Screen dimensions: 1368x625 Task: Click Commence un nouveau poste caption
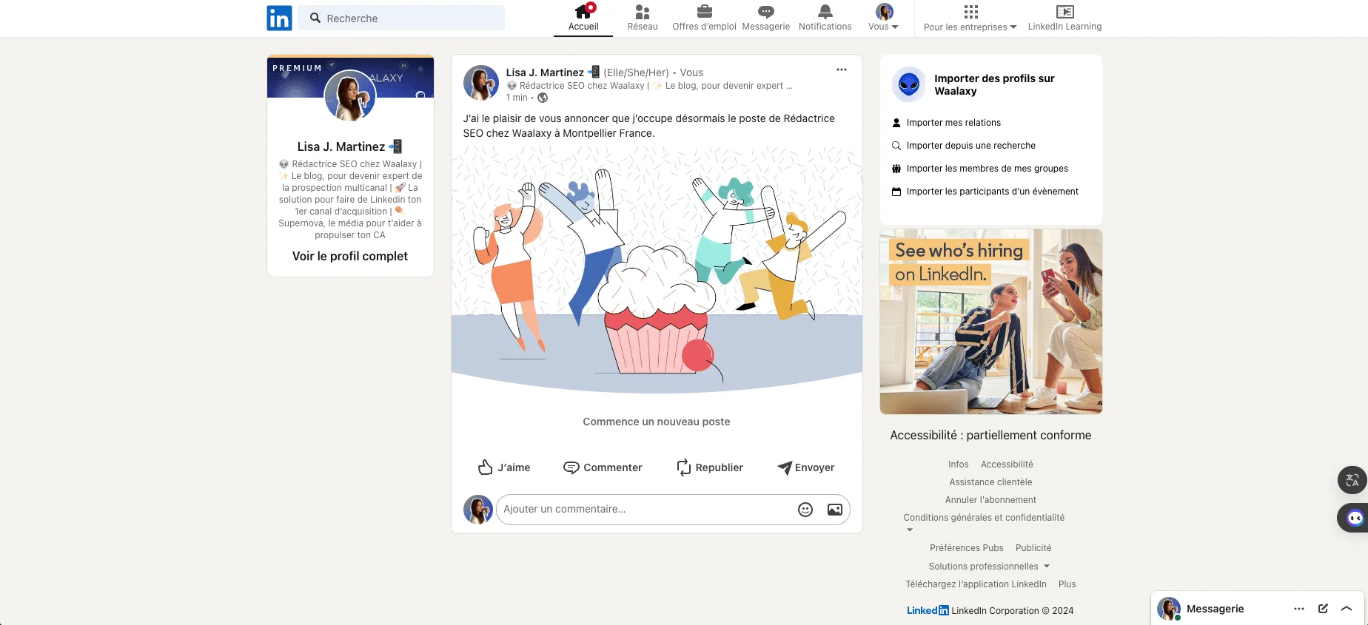pyautogui.click(x=657, y=422)
